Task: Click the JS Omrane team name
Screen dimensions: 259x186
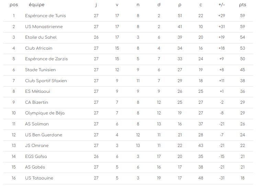Action: tap(37, 146)
